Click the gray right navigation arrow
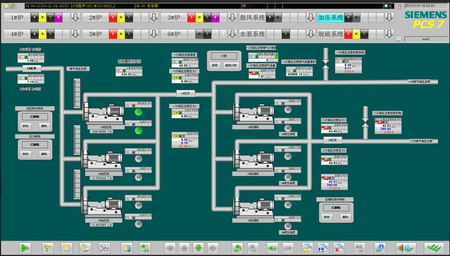Viewport: 450px width, 256px height. [212, 248]
